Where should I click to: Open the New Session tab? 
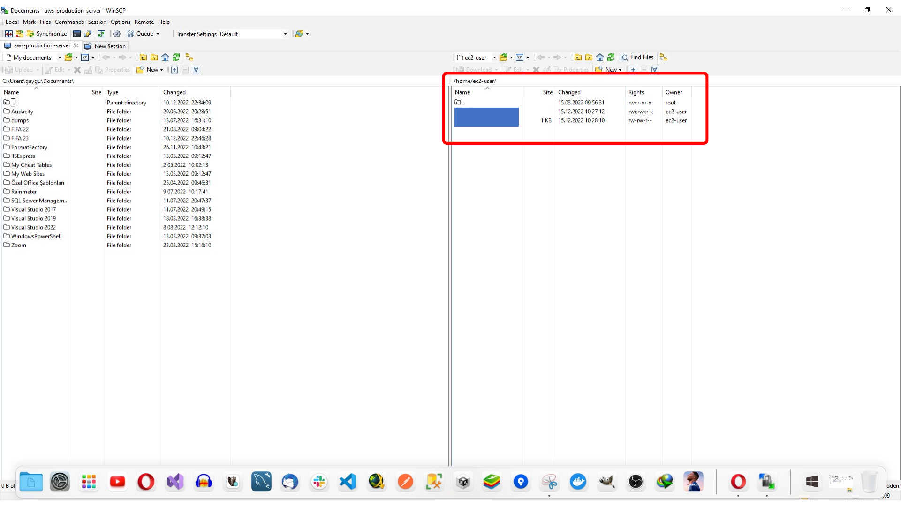[105, 46]
